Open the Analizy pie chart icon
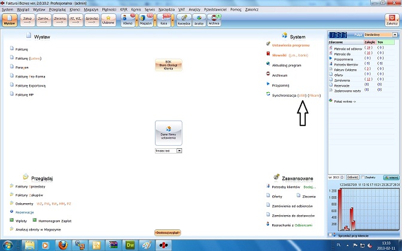Screen dimensions: 402x251 click(199, 18)
